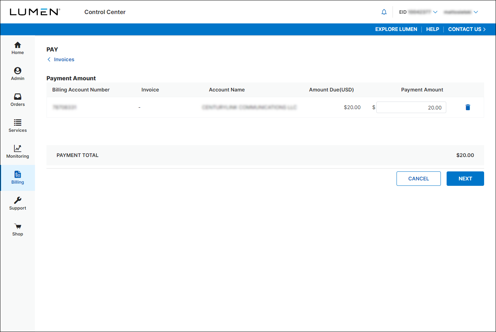The height and width of the screenshot is (332, 496).
Task: Open Orders from the sidebar
Action: click(17, 100)
